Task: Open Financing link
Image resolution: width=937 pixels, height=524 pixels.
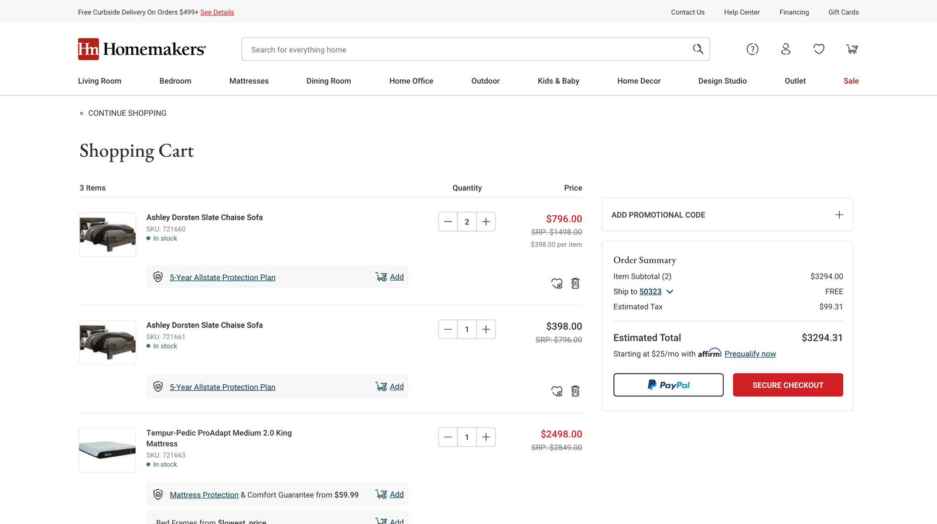Action: point(794,12)
